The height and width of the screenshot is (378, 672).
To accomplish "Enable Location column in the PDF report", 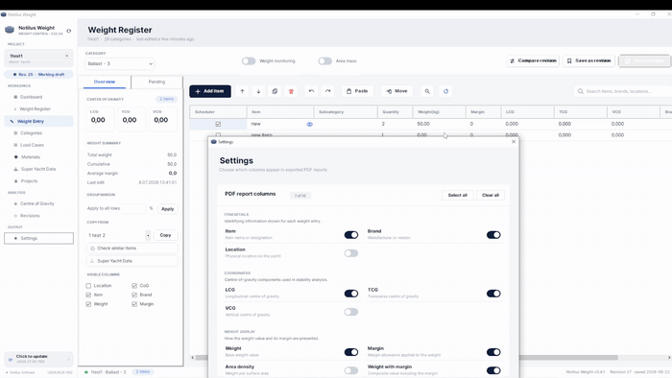I will pyautogui.click(x=351, y=253).
